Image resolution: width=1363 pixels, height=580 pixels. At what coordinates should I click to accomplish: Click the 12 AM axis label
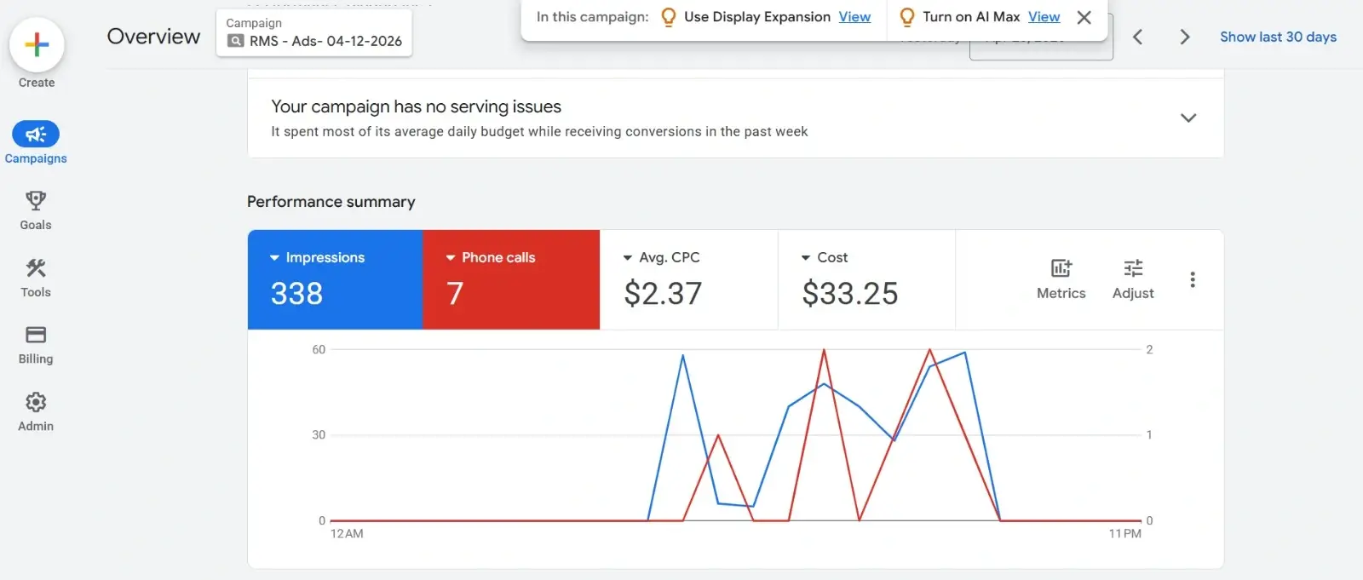point(347,534)
